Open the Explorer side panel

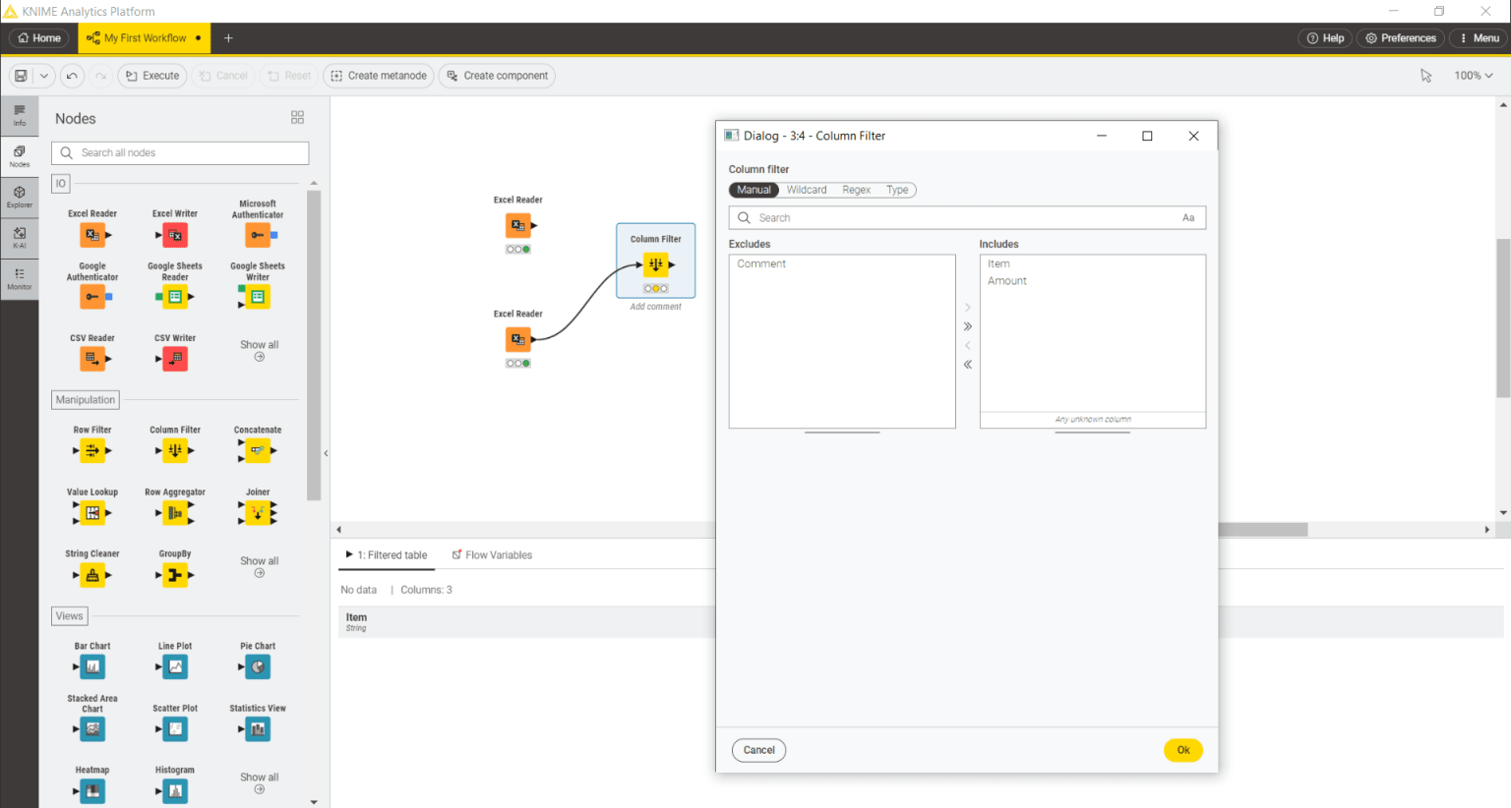coord(20,198)
